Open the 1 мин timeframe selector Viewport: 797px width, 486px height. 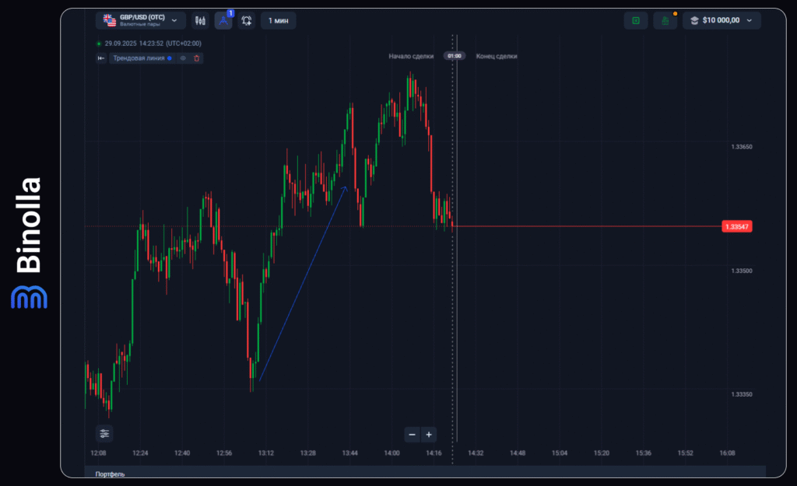click(x=278, y=21)
